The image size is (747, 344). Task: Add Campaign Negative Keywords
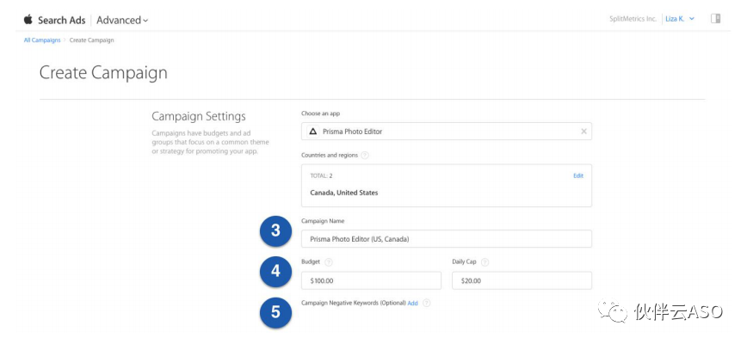point(413,304)
